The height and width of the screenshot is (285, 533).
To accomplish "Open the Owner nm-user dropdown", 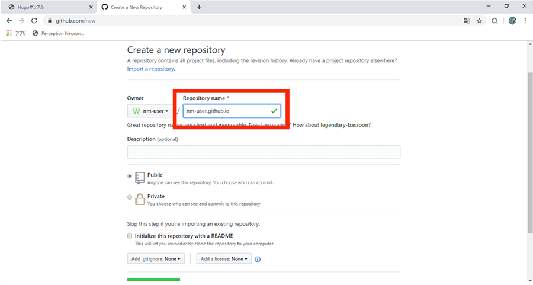I will coord(151,111).
